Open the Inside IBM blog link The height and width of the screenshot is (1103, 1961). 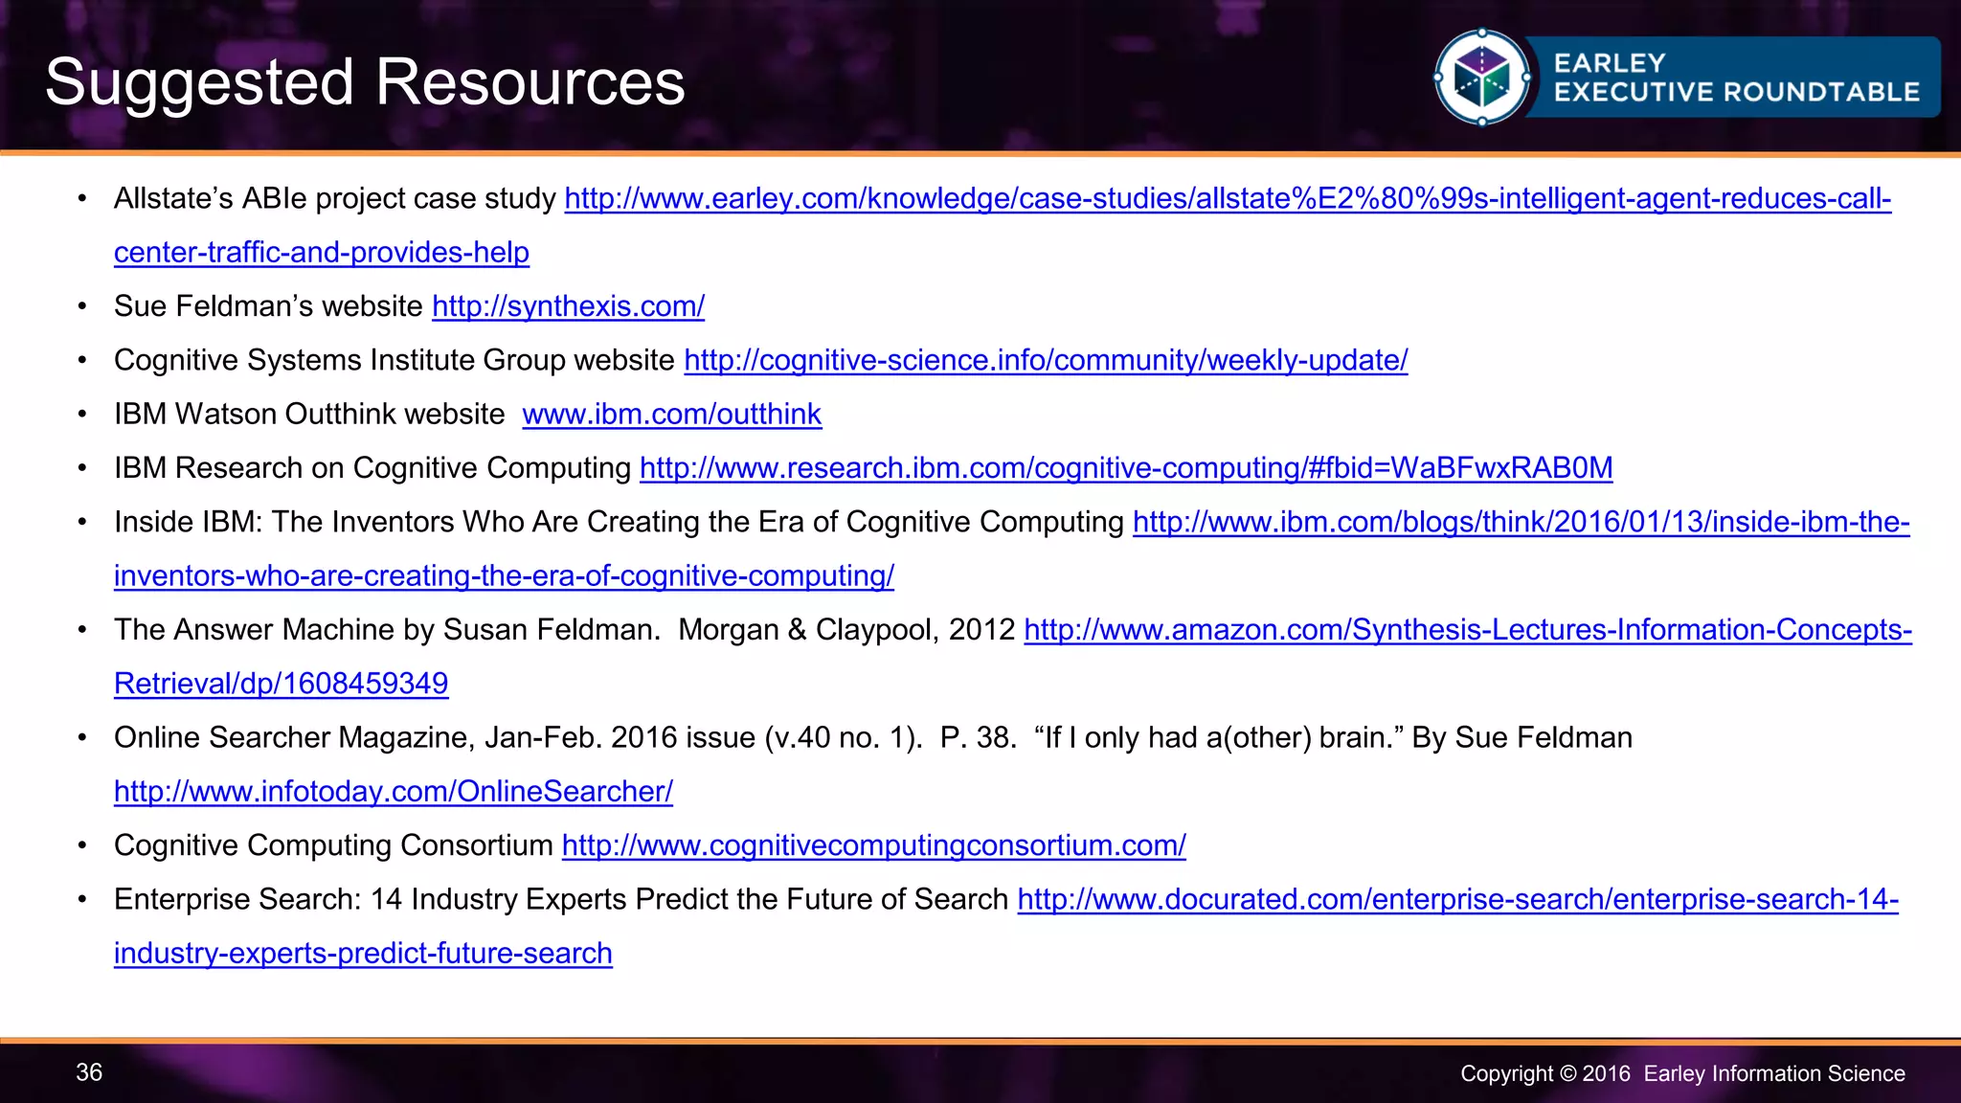[1521, 522]
